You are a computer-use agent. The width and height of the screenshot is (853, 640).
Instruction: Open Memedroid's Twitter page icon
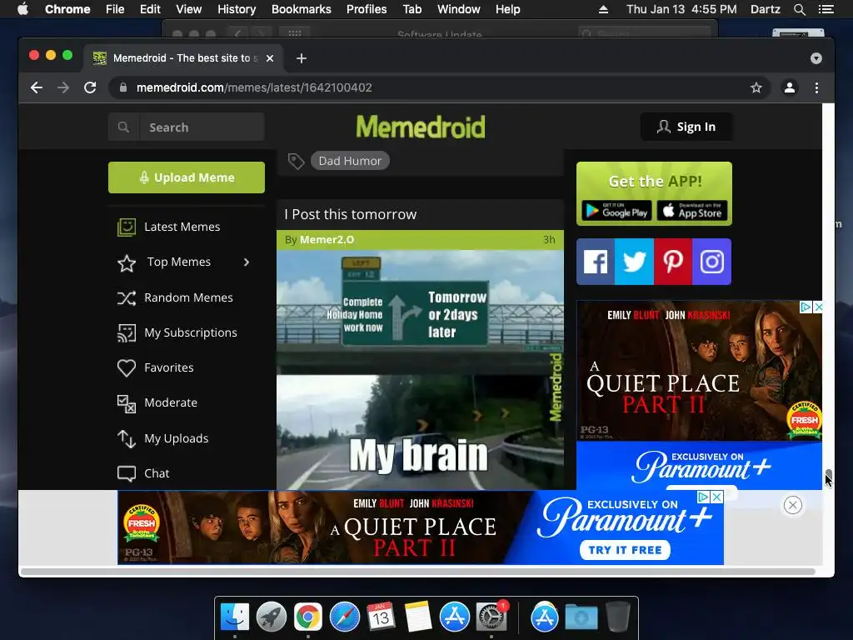[x=634, y=262]
